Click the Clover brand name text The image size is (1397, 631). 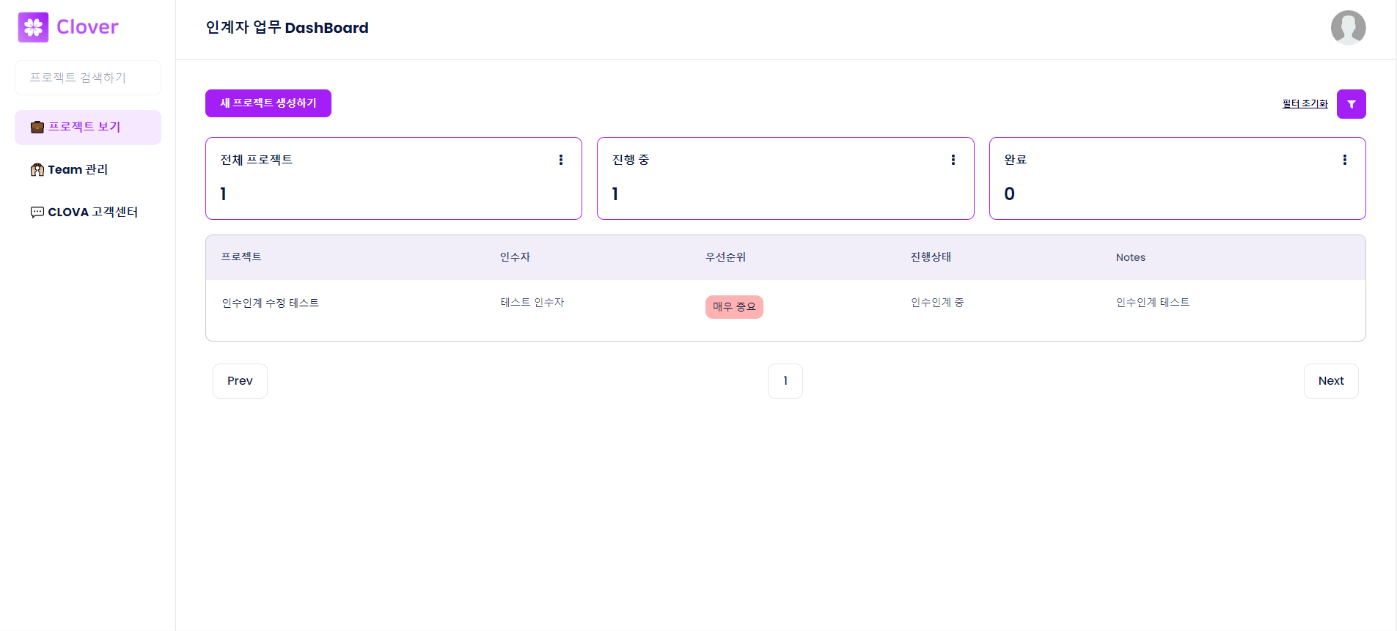tap(87, 27)
